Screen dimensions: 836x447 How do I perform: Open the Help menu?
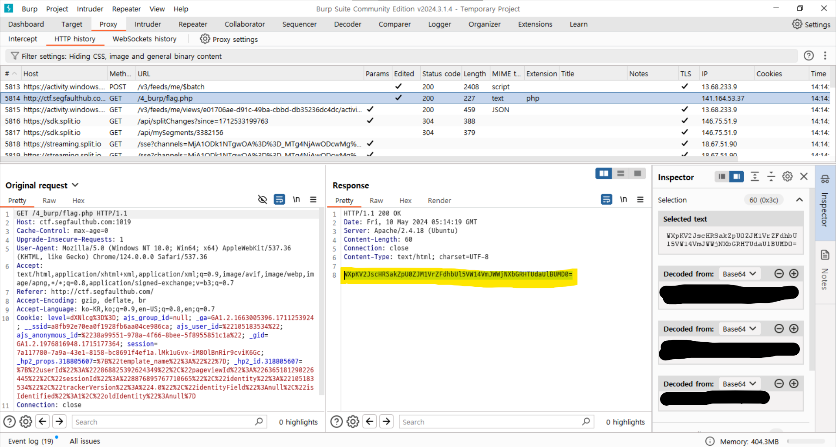(181, 9)
